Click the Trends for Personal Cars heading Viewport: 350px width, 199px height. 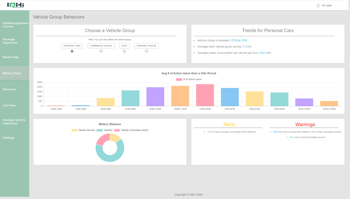point(267,30)
